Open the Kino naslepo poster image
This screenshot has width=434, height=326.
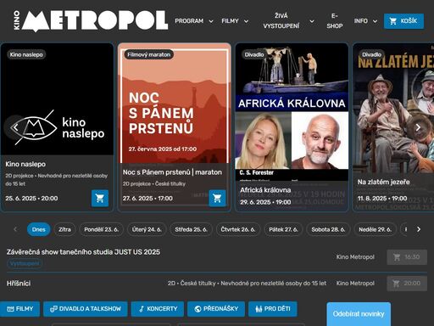(58, 99)
